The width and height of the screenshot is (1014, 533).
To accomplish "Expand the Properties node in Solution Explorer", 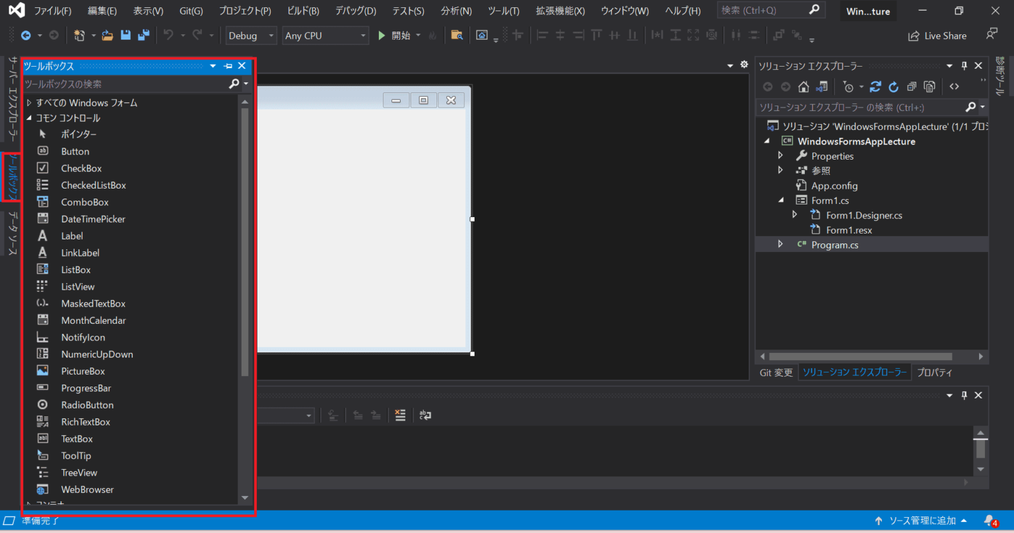I will [780, 156].
